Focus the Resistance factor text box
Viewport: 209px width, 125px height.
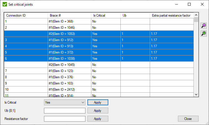[65, 119]
